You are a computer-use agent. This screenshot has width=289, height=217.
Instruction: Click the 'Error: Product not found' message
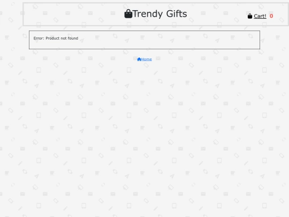click(56, 38)
